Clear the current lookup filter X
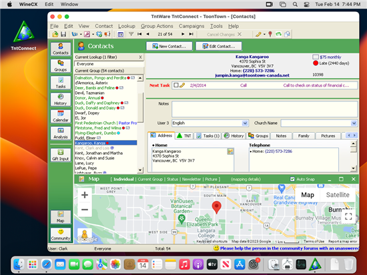This screenshot has width=367, height=275. 140,57
